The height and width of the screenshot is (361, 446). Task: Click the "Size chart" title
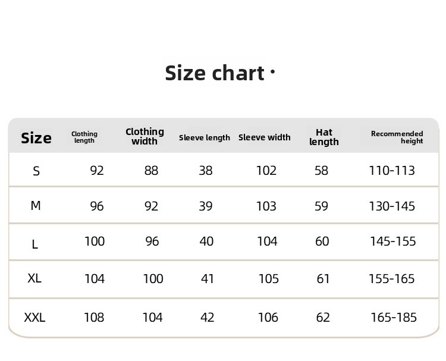tap(215, 73)
